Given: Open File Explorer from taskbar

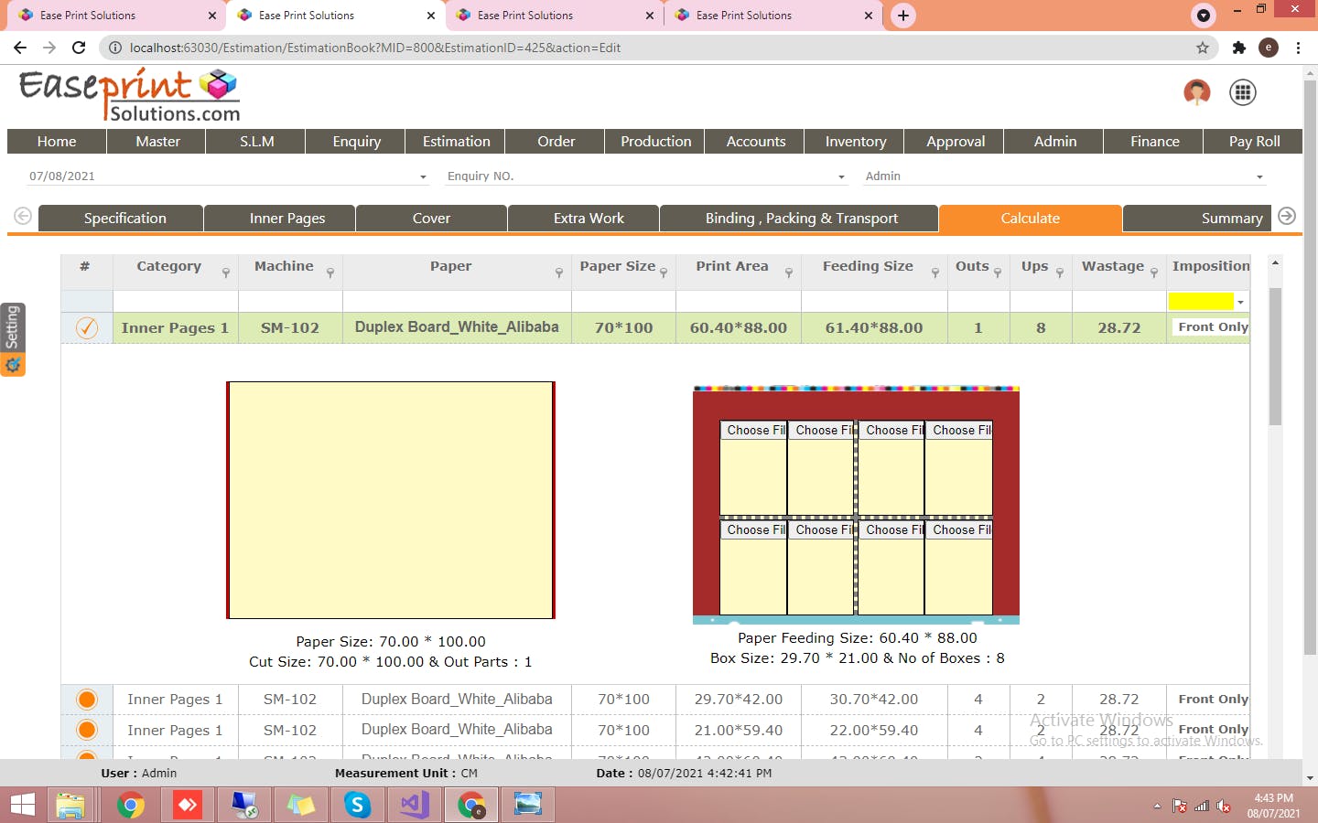Looking at the screenshot, I should pyautogui.click(x=70, y=805).
